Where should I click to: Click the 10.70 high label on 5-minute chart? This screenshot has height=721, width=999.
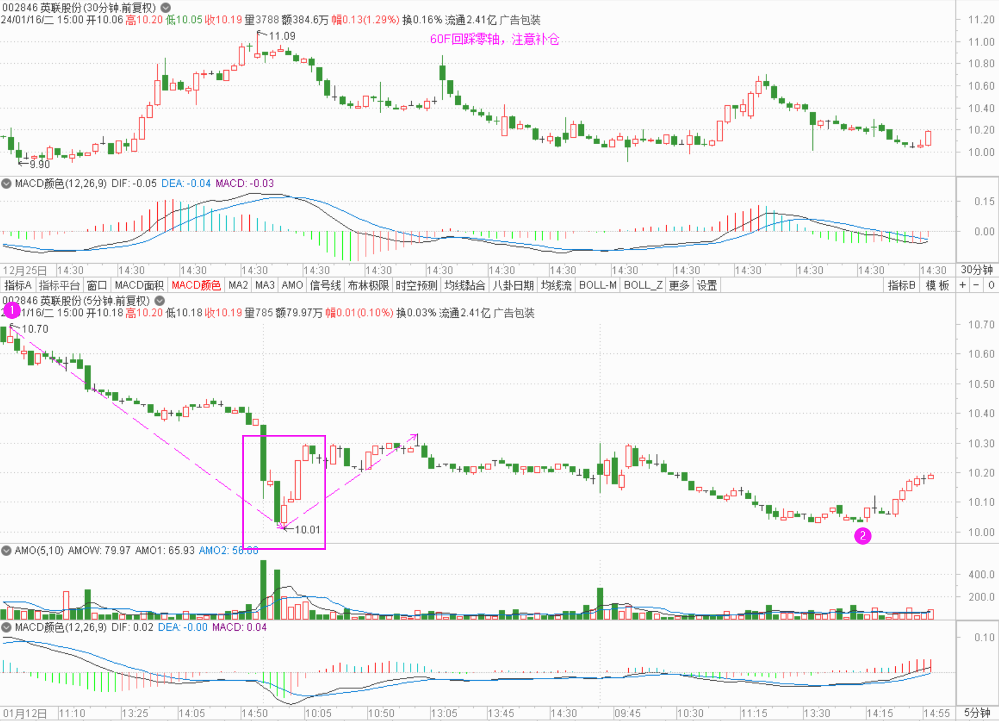(35, 329)
